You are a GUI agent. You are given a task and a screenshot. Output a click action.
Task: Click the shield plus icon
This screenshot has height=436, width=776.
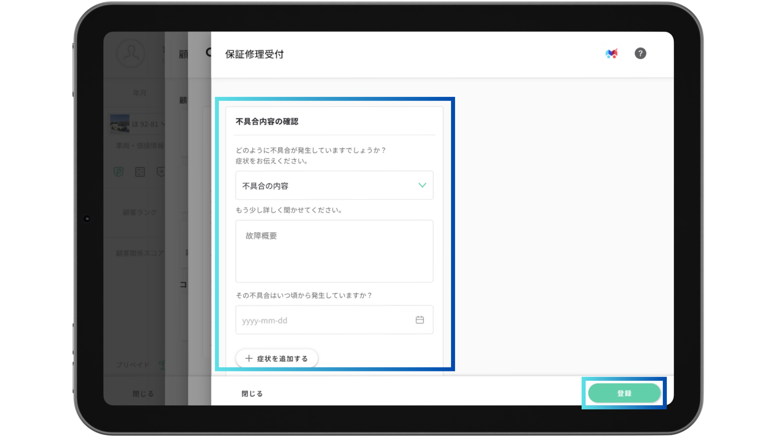click(161, 172)
